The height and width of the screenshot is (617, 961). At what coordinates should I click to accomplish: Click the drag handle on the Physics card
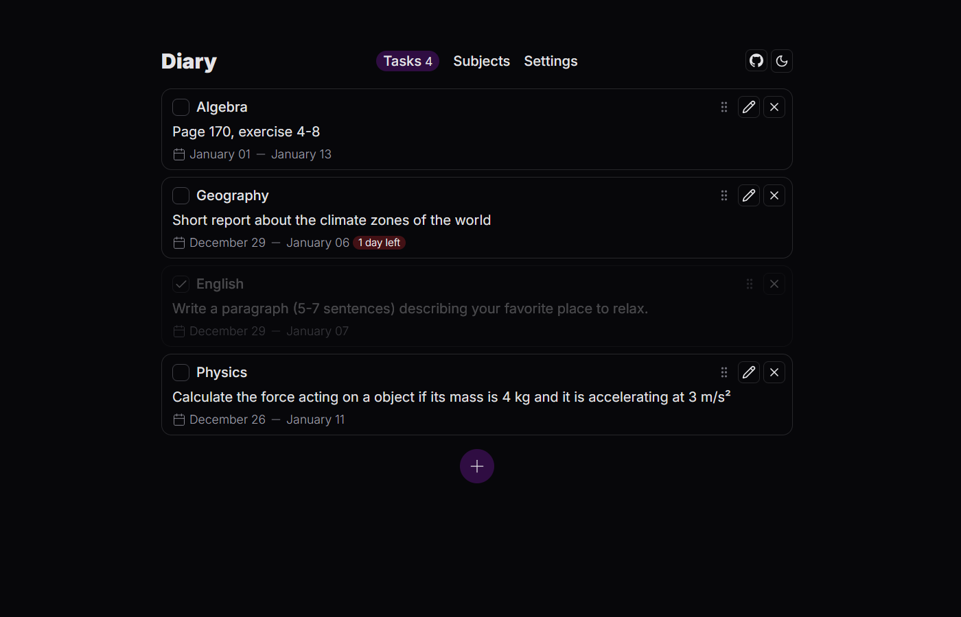pos(724,372)
